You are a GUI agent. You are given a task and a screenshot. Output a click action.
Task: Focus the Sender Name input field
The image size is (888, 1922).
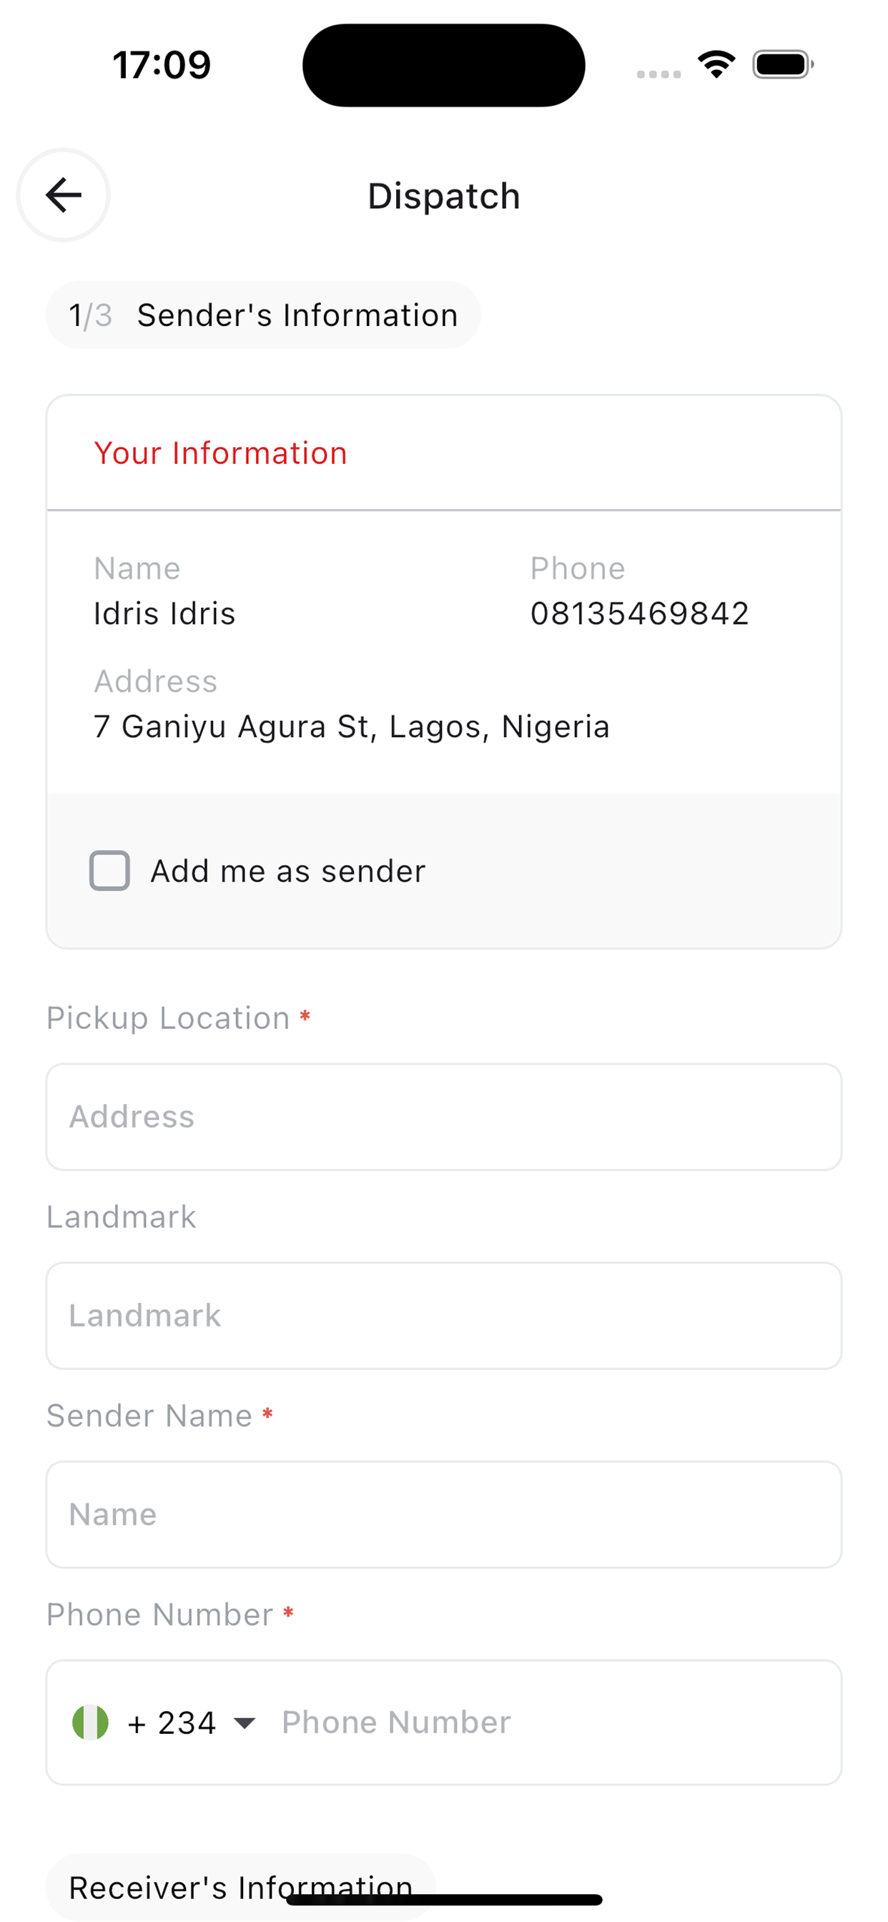tap(443, 1514)
